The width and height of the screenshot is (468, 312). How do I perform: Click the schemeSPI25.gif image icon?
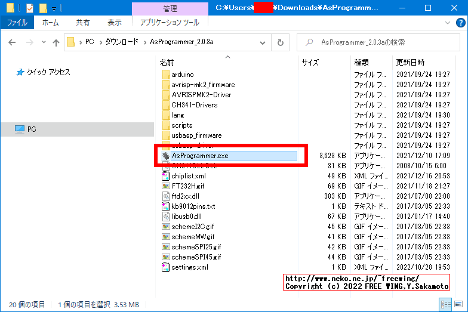pyautogui.click(x=166, y=247)
